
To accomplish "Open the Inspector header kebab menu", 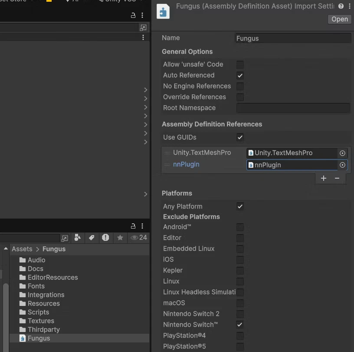I will [350, 6].
